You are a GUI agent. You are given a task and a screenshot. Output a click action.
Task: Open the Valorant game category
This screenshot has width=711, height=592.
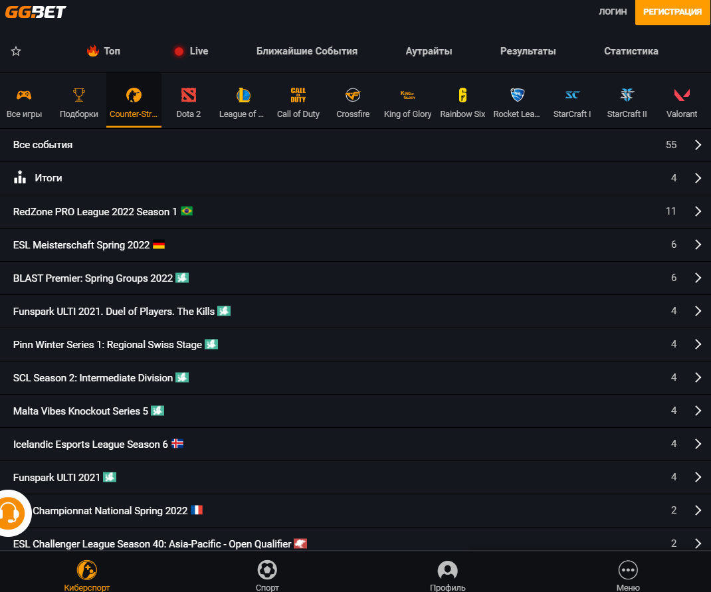pos(682,95)
